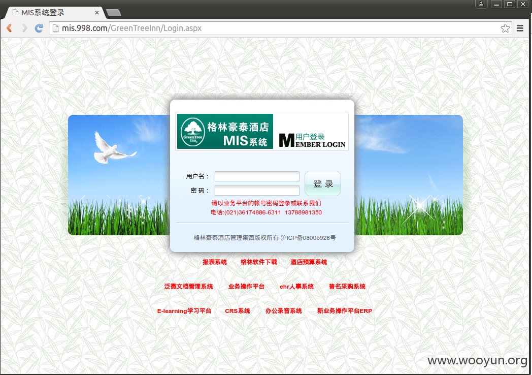
Task: Close the MIS系统登录 tab
Action: (x=96, y=13)
